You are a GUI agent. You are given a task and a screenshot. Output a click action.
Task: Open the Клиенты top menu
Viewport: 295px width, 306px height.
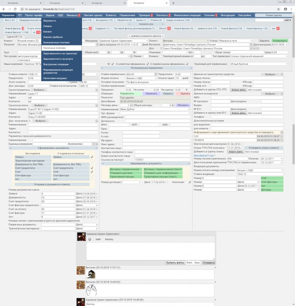111,15
